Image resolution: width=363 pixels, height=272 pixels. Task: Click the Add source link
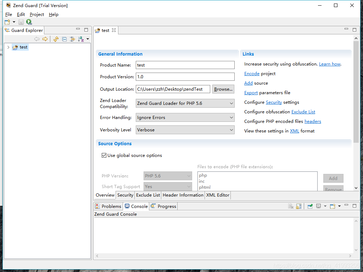coord(248,83)
